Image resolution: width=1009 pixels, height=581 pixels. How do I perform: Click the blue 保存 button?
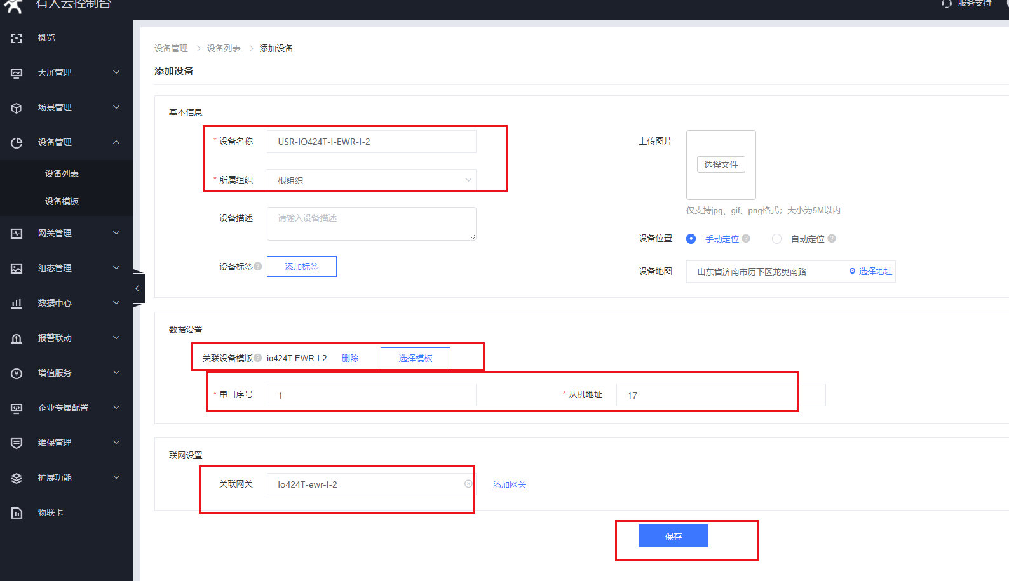point(673,536)
